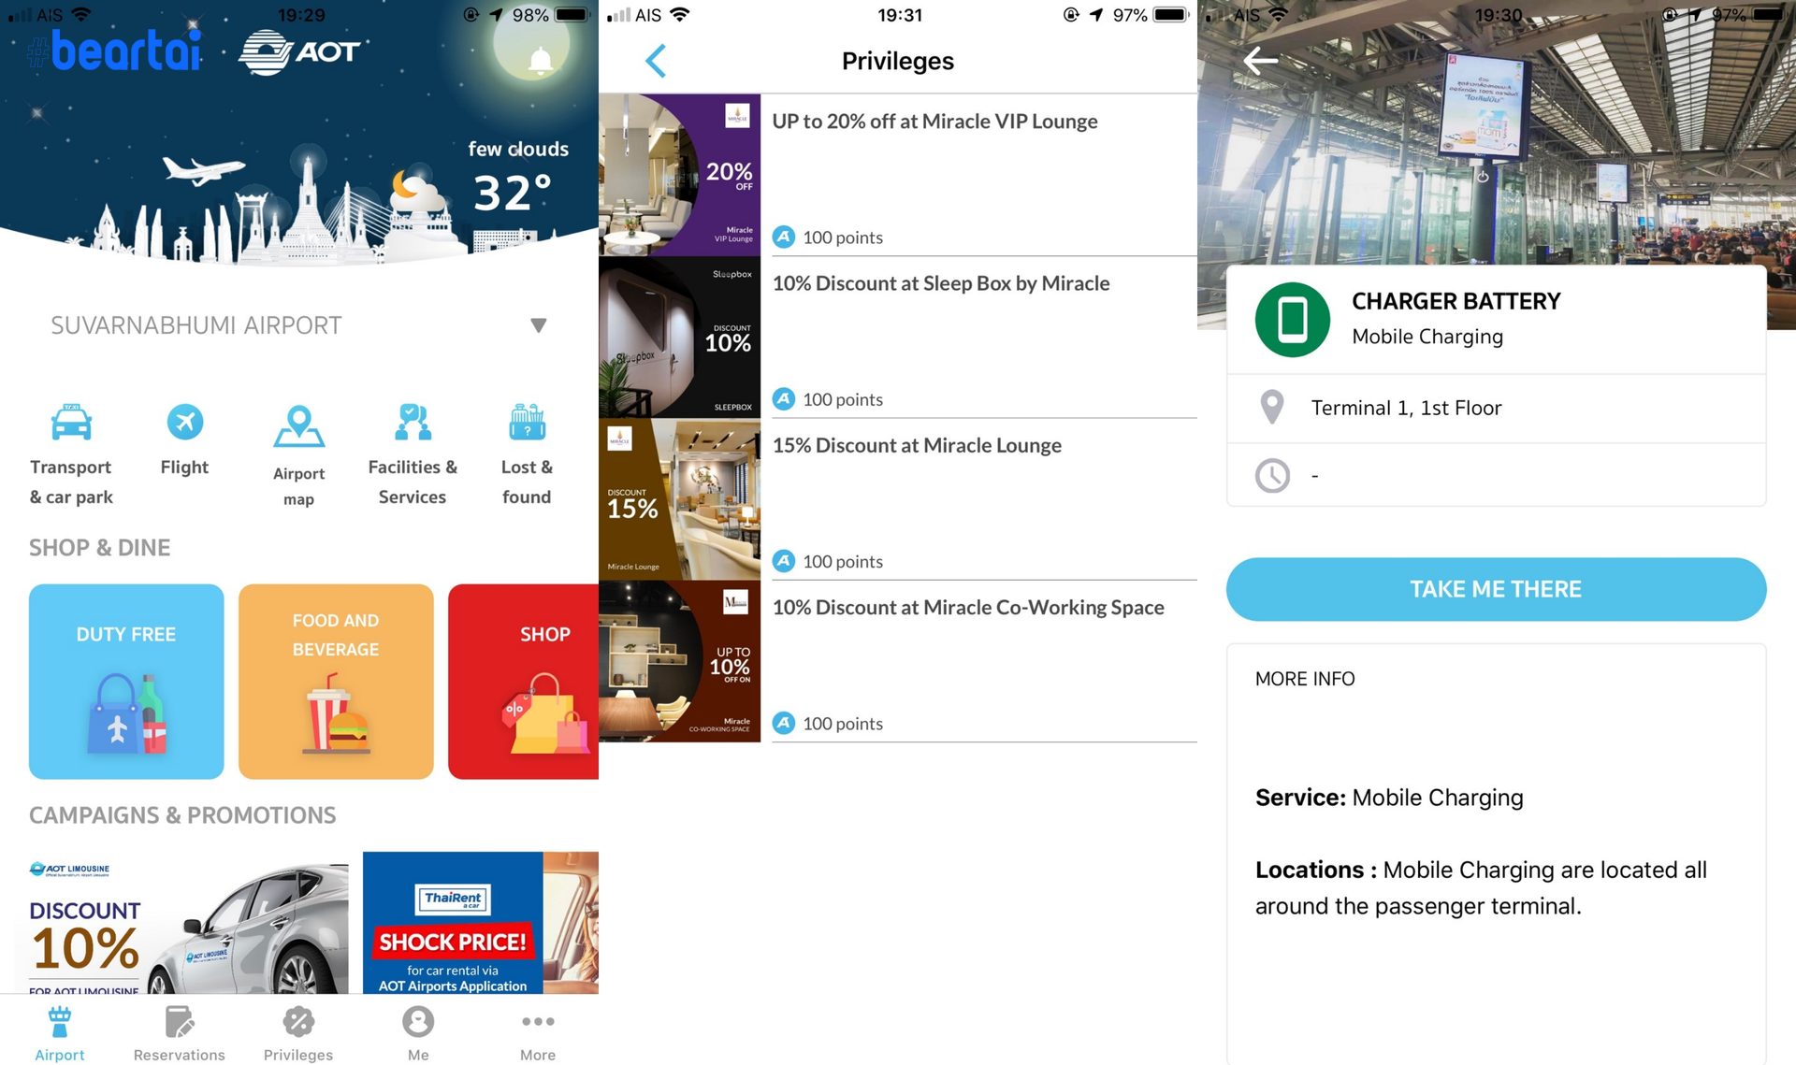Tap TAKE ME THERE button
Screen dimensions: 1796x1065
(x=1496, y=588)
